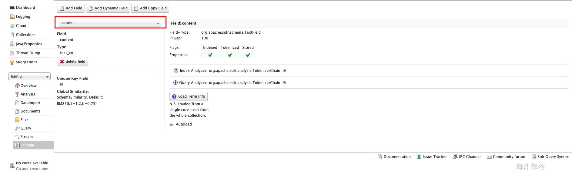Open the content field selector dropdown
This screenshot has width=575, height=181.
pyautogui.click(x=110, y=23)
